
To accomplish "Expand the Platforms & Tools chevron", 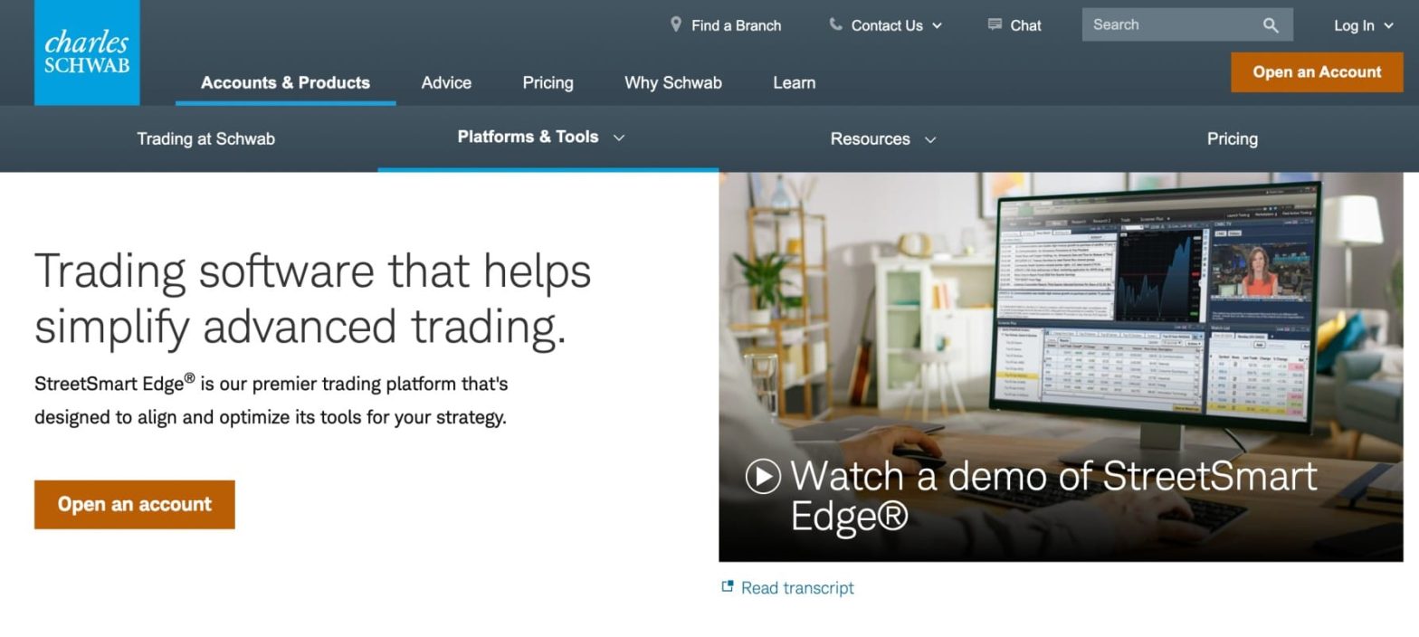I will coord(619,138).
